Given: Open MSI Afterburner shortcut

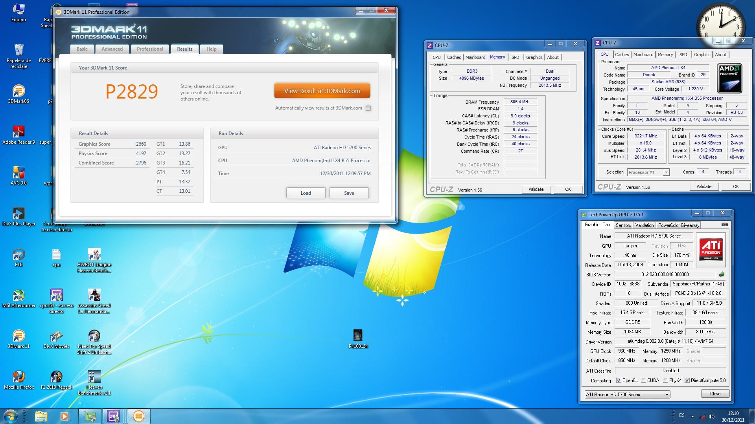Looking at the screenshot, I should [18, 298].
